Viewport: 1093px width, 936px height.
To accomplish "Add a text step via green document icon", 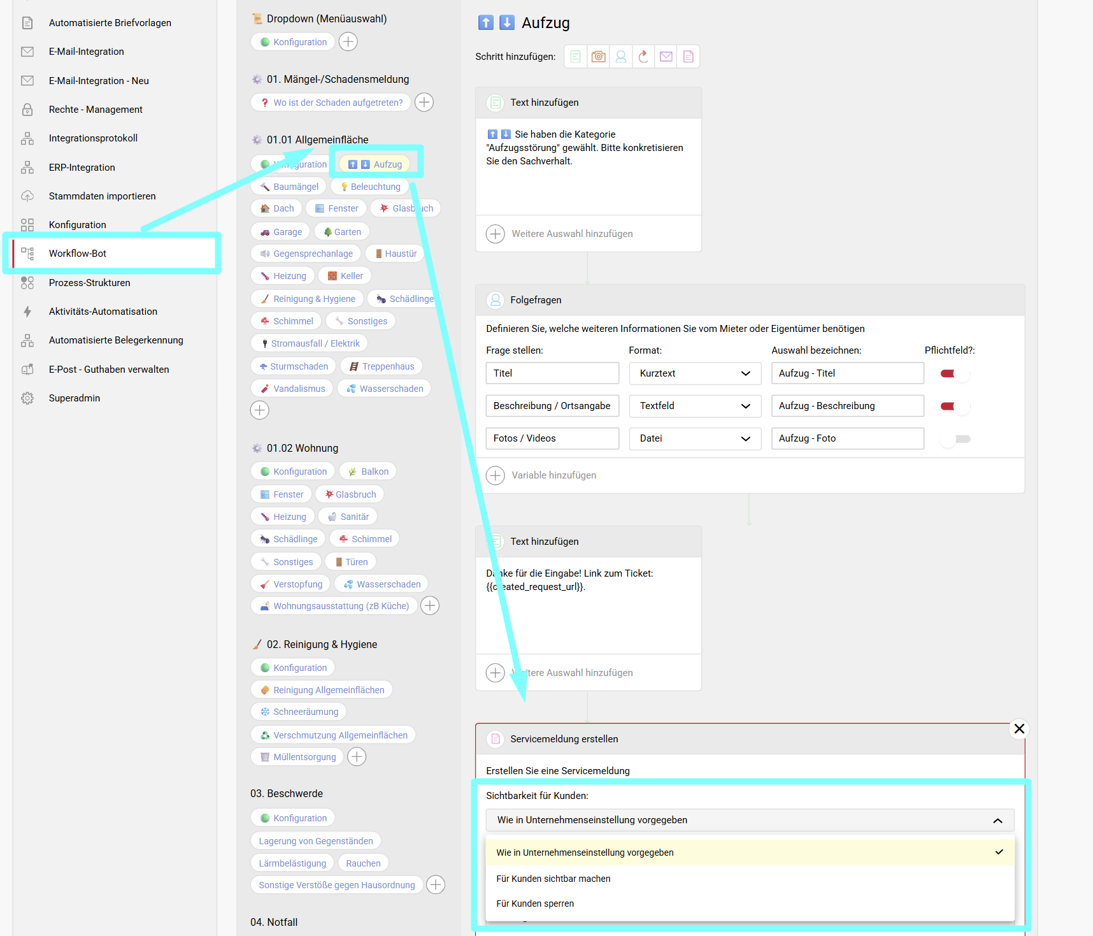I will [575, 57].
